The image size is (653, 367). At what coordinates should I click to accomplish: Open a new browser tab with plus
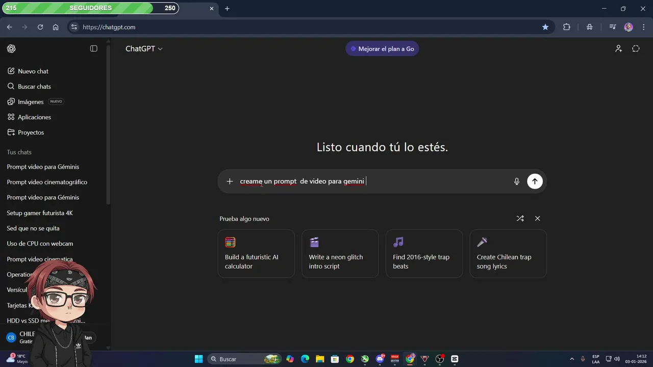[x=227, y=8]
